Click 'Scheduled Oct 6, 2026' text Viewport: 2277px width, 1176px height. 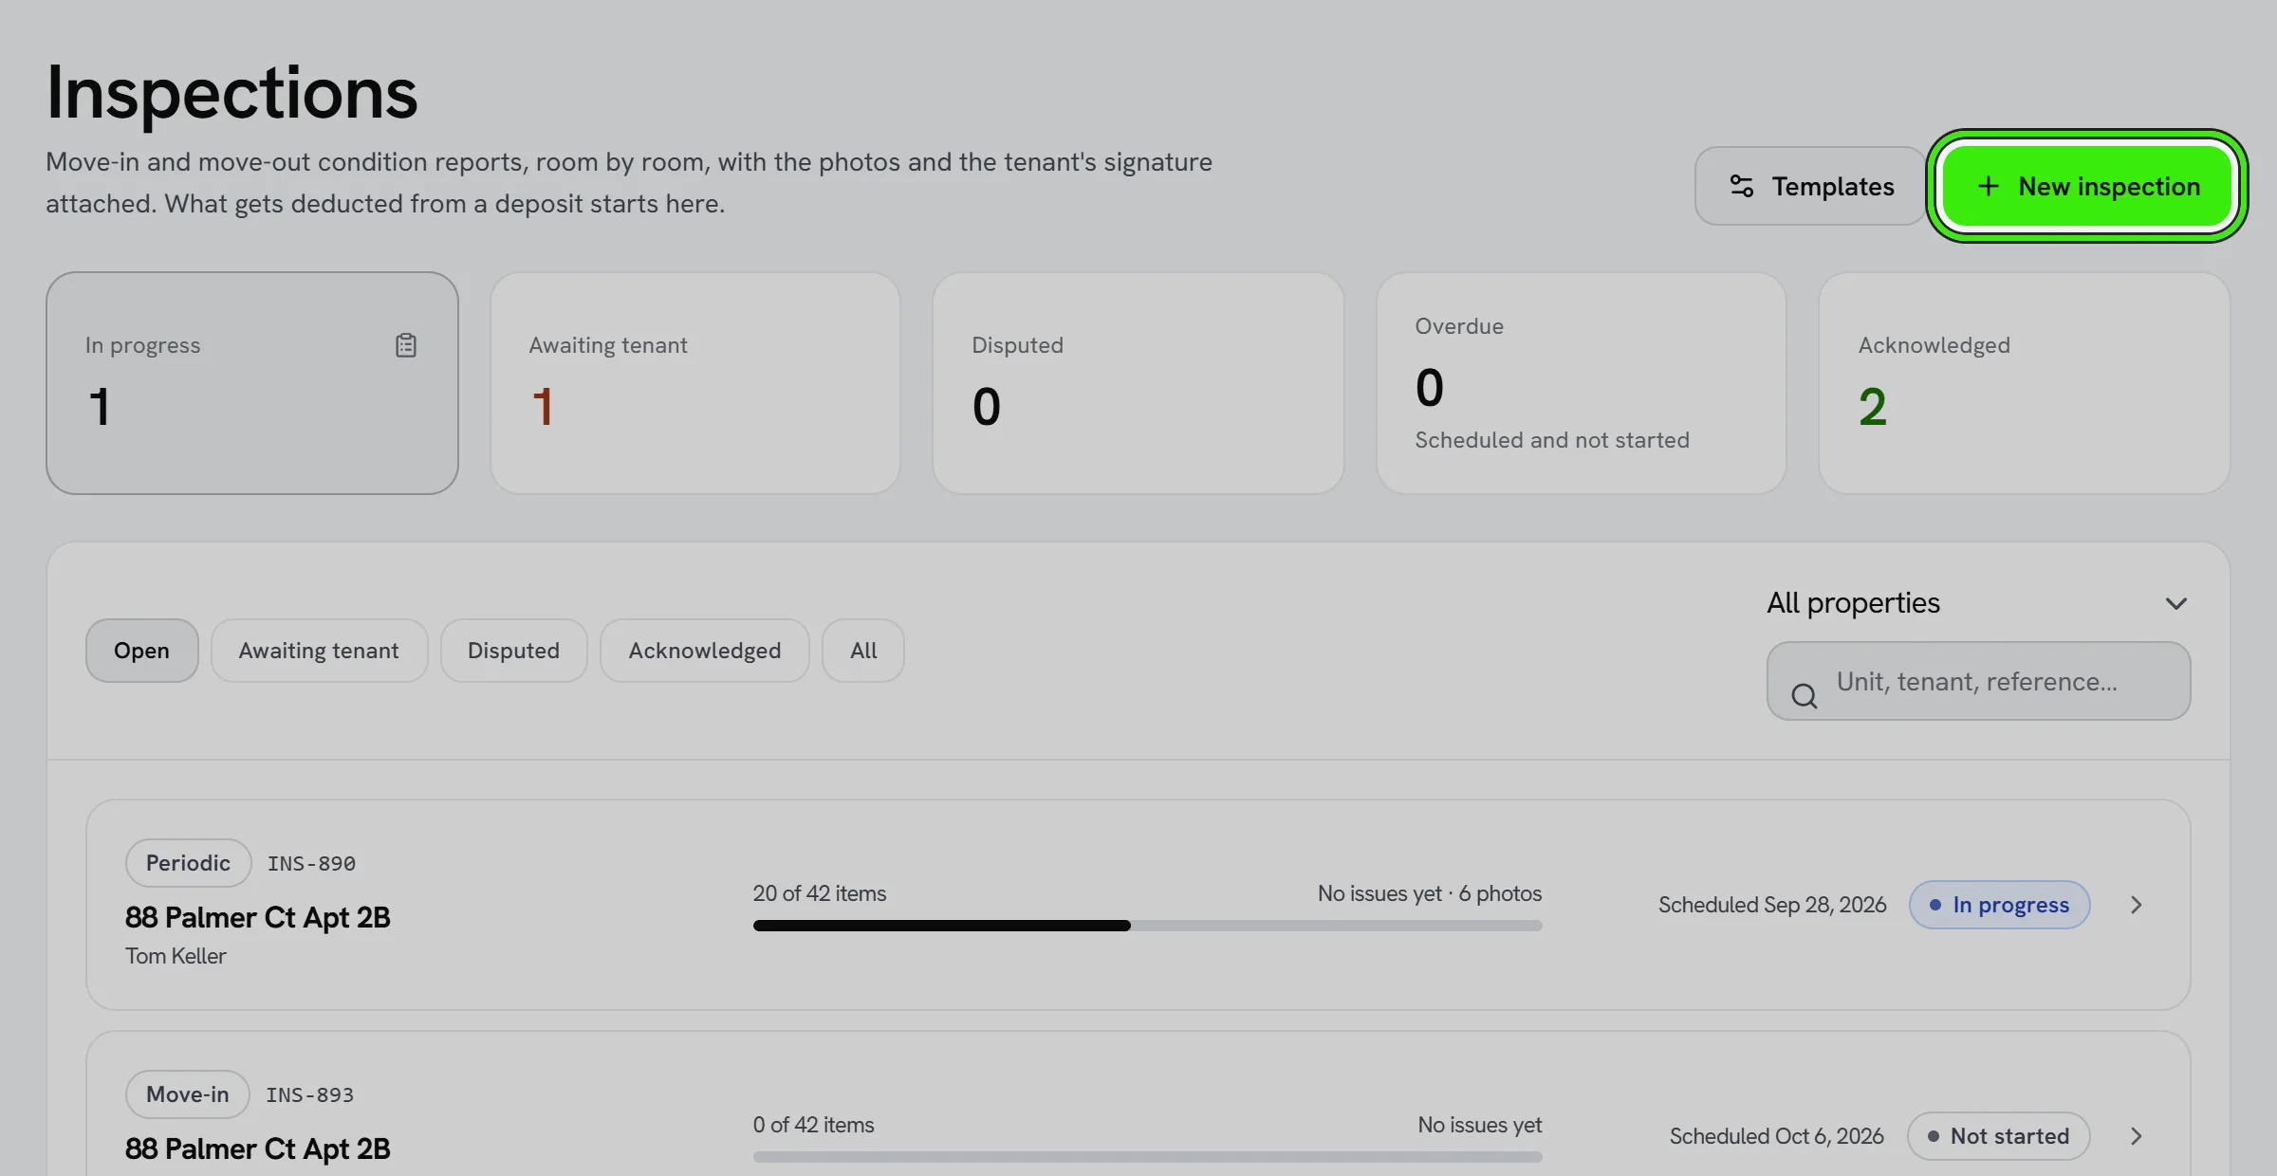click(1776, 1136)
